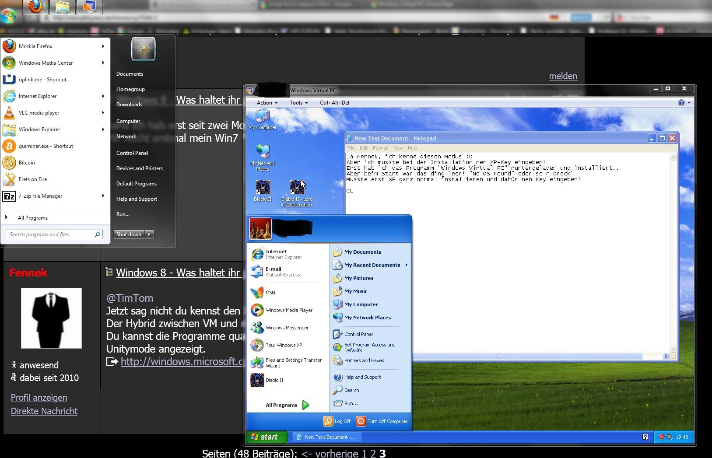Open Diablo II desktop shortcut icon
Screen dimensions: 712x458
[263, 189]
